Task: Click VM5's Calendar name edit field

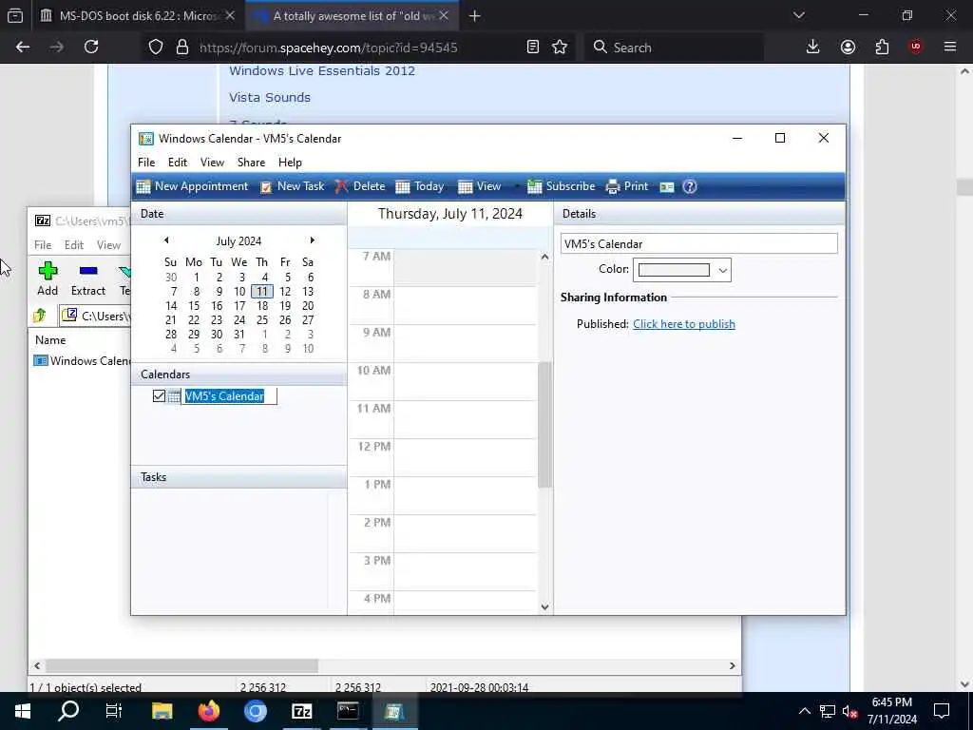Action: [229, 396]
